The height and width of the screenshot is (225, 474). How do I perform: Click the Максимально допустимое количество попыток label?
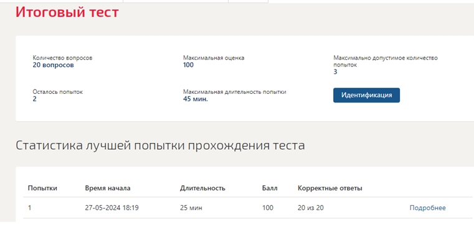pos(386,62)
